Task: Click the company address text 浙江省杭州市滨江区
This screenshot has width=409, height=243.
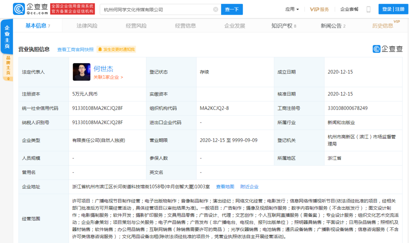Action: pos(141,187)
